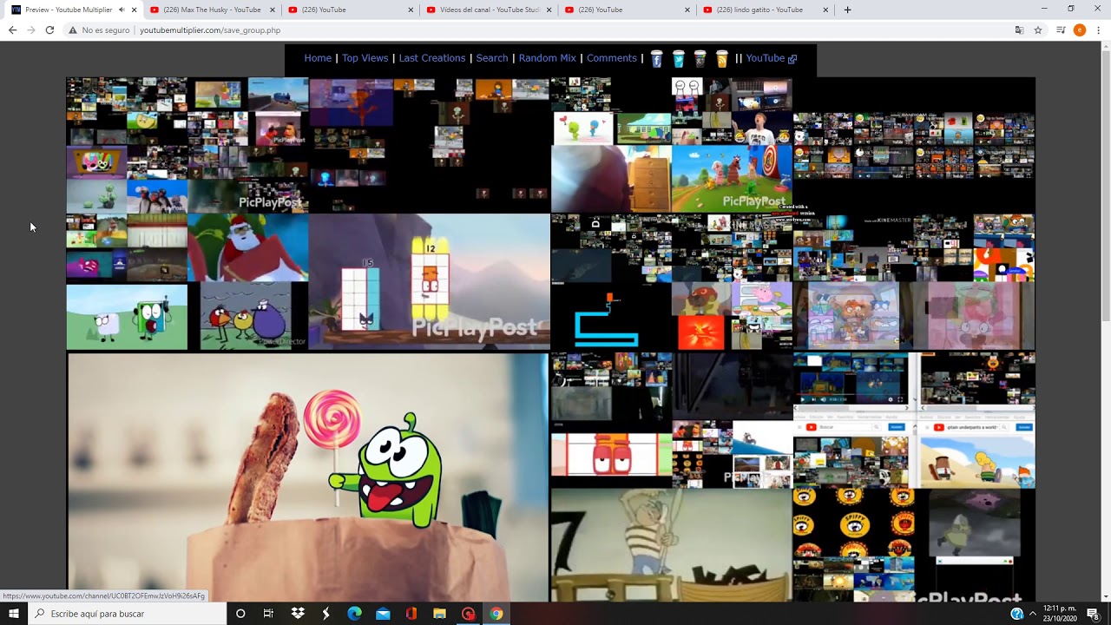The height and width of the screenshot is (625, 1111).
Task: Open the Chrome three-dot menu
Action: pyautogui.click(x=1099, y=30)
